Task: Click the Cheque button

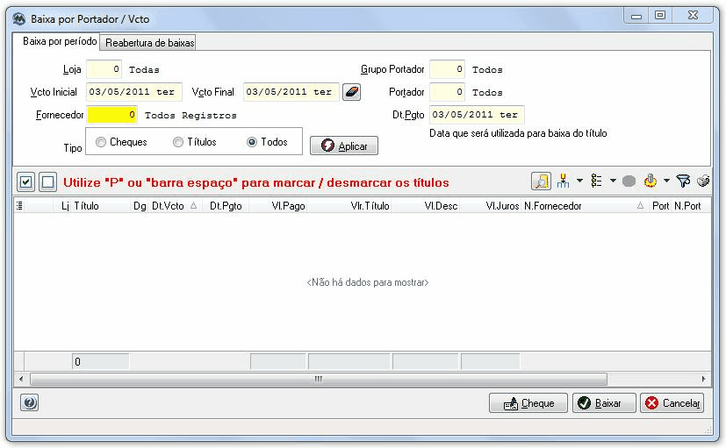Action: pyautogui.click(x=528, y=403)
